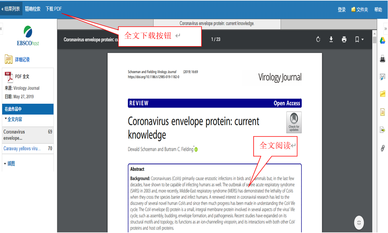Image resolution: width=388 pixels, height=233 pixels.
Task: Go back to 结果列表
Action: [11, 9]
